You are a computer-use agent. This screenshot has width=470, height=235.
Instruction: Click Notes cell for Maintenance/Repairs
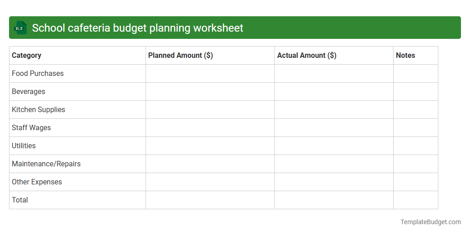click(416, 164)
